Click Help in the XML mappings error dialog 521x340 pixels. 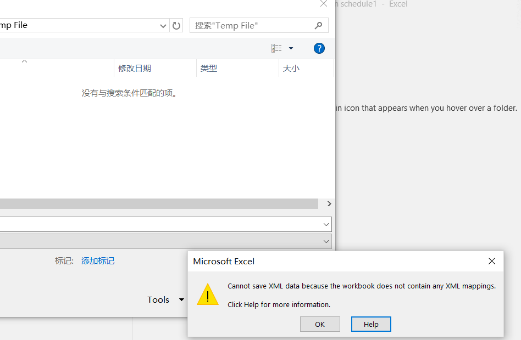[371, 324]
